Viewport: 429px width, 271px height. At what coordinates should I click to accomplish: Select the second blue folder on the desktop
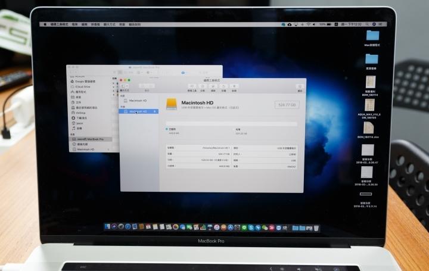point(372,58)
